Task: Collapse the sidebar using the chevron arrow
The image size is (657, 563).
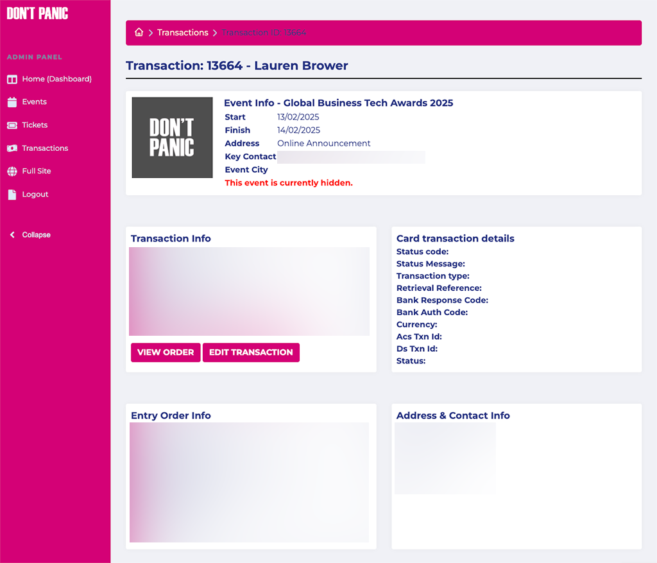Action: [12, 235]
